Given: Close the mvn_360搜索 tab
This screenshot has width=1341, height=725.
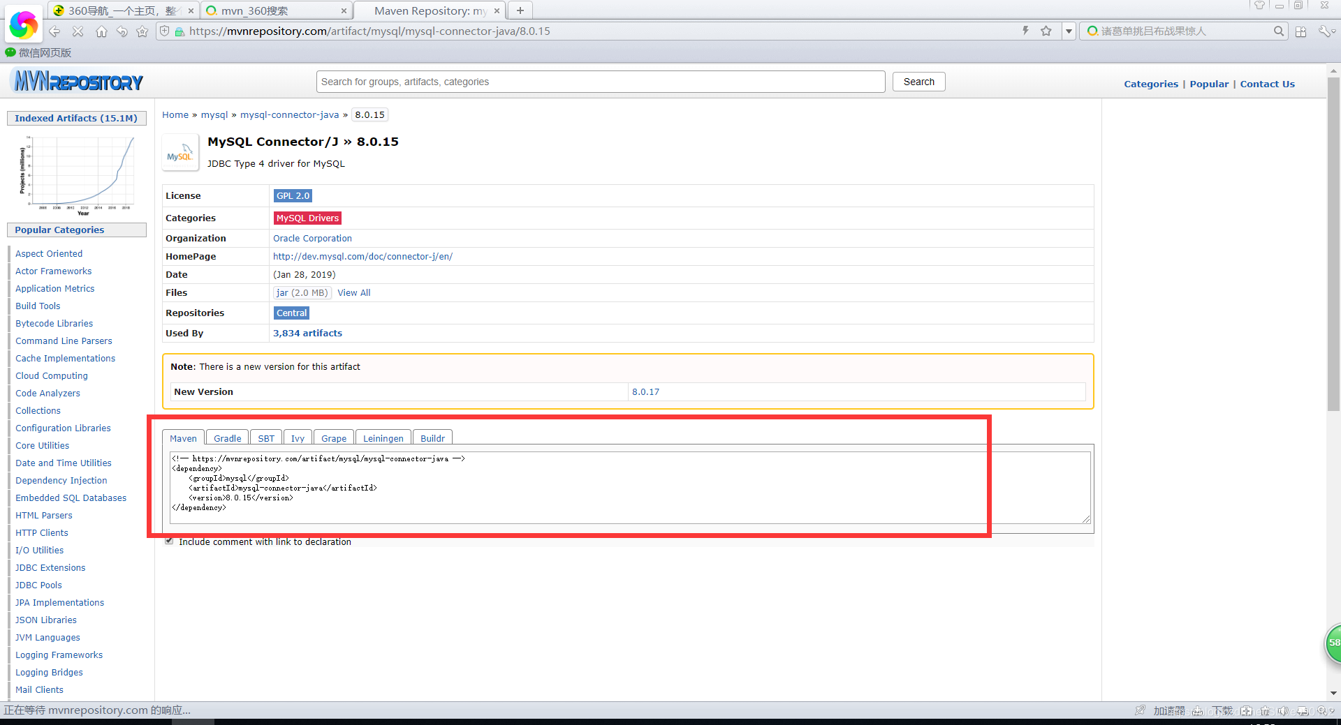Looking at the screenshot, I should coord(344,11).
